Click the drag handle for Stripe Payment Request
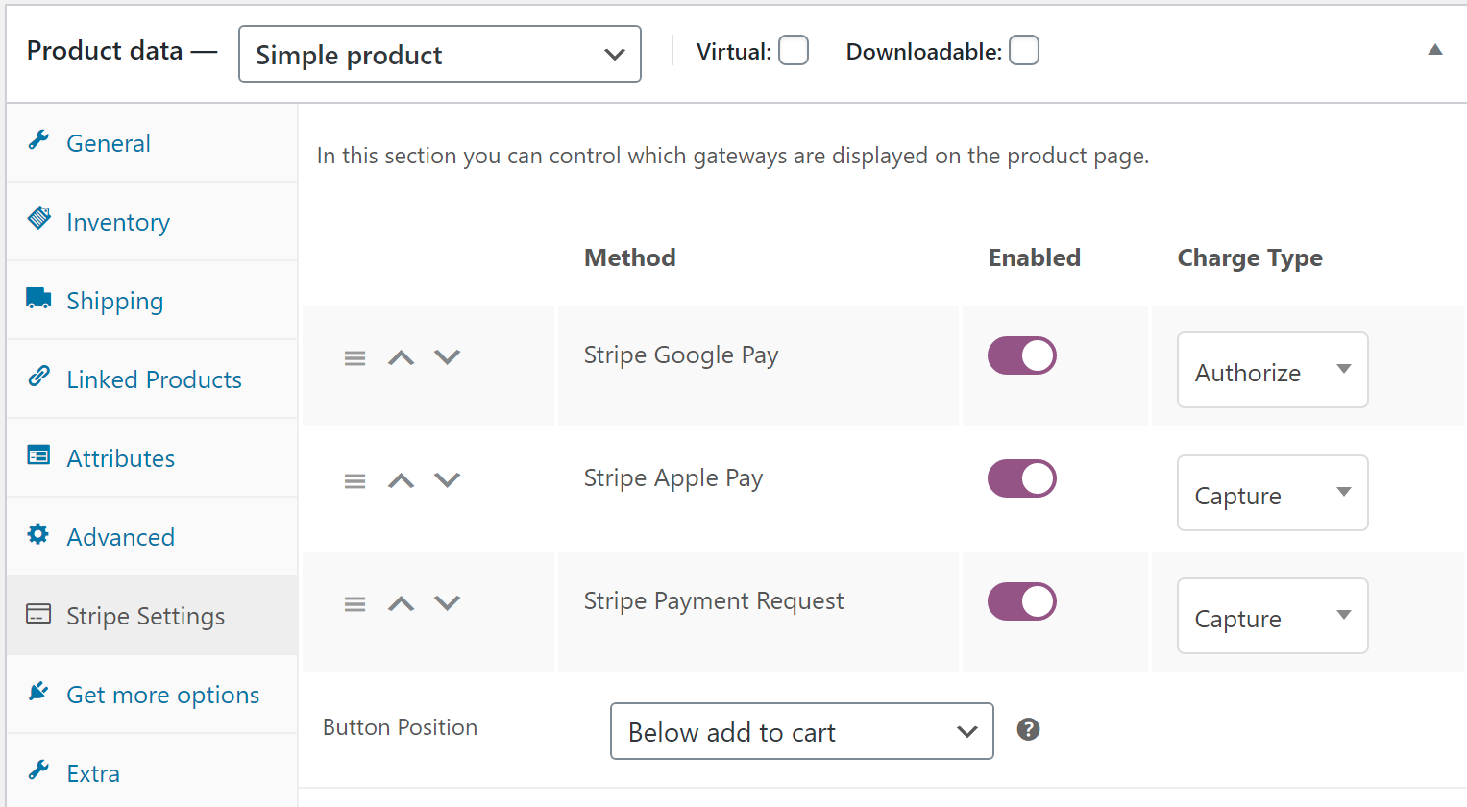Image resolution: width=1467 pixels, height=807 pixels. tap(355, 604)
